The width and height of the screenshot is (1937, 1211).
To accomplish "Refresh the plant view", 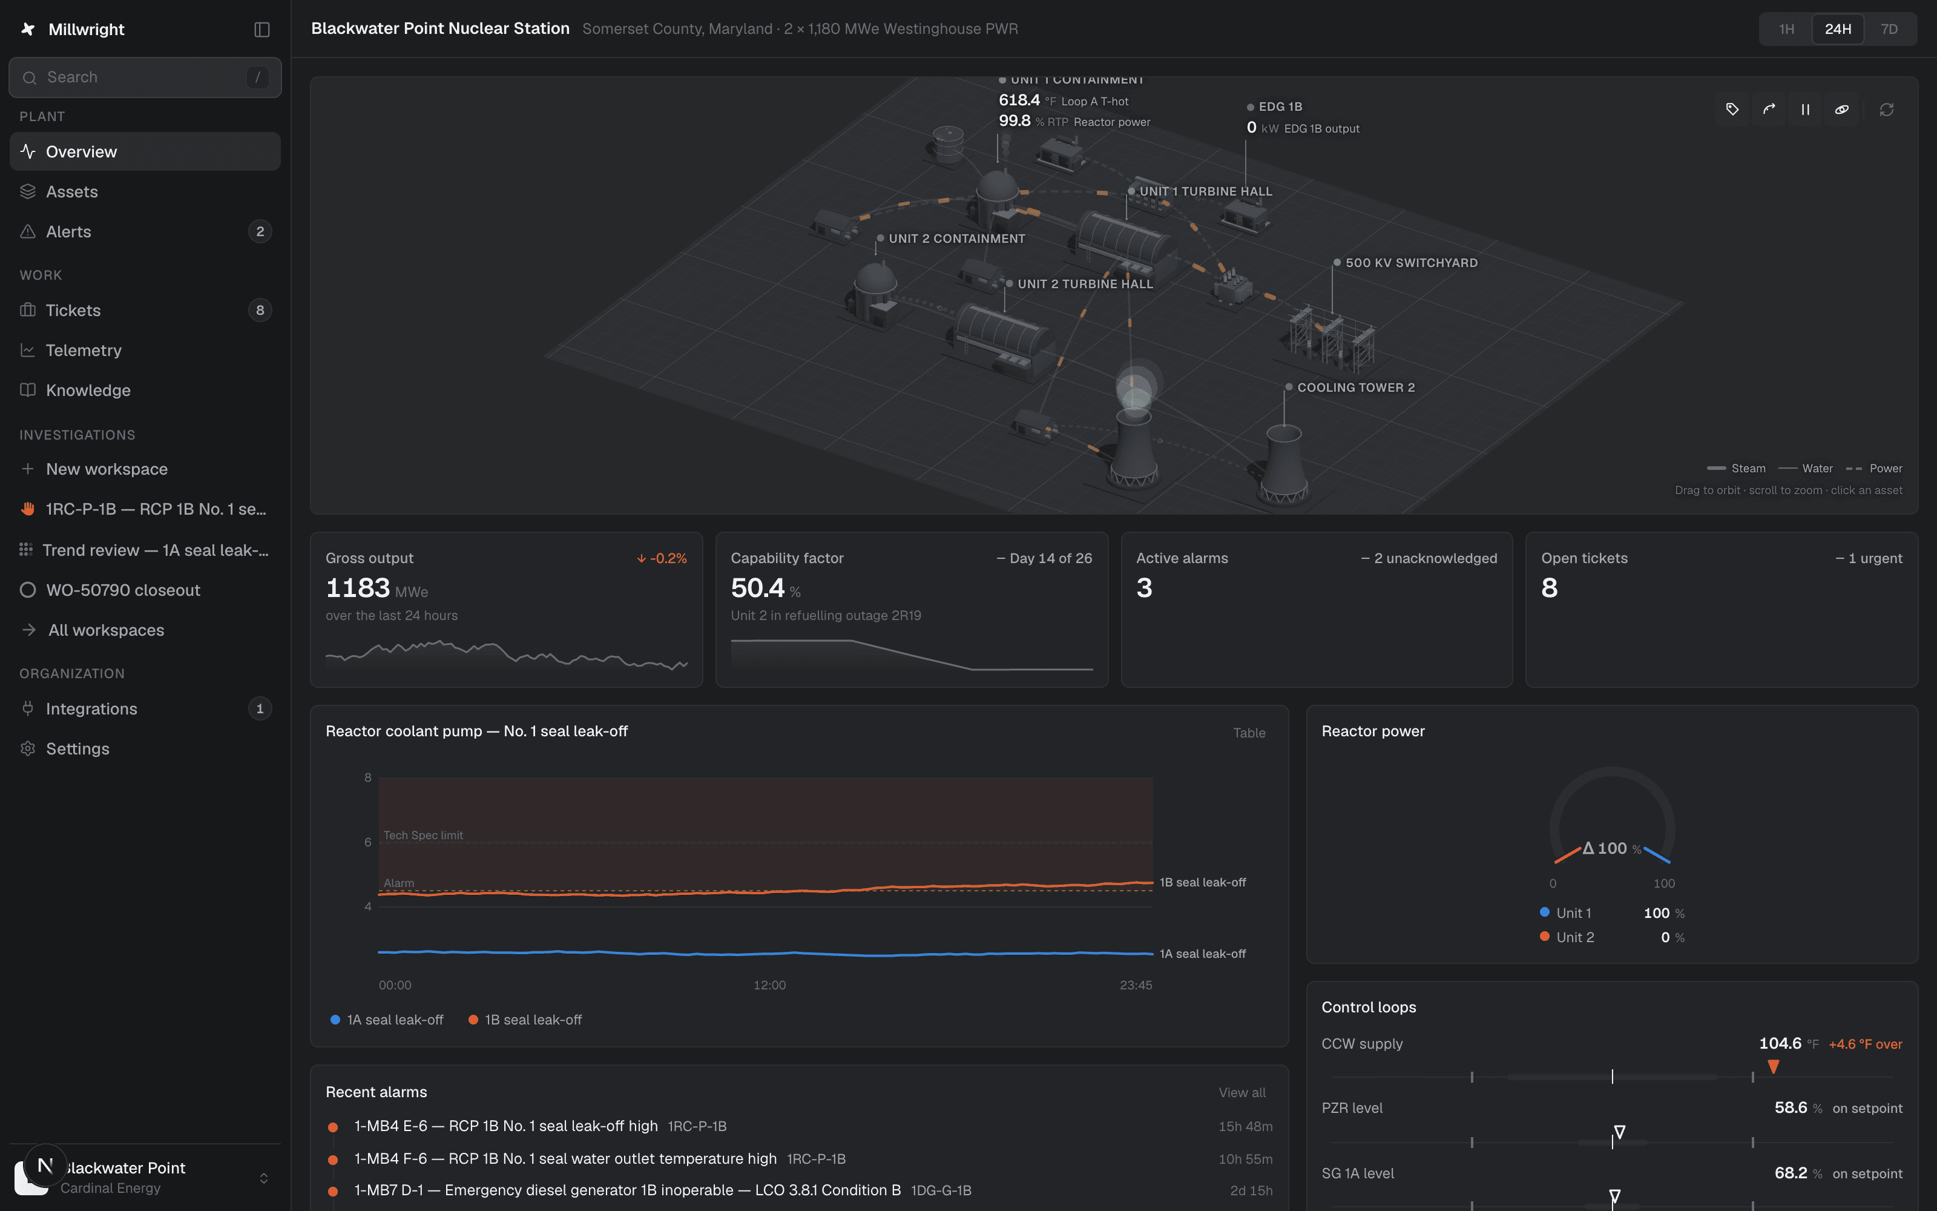I will 1887,109.
